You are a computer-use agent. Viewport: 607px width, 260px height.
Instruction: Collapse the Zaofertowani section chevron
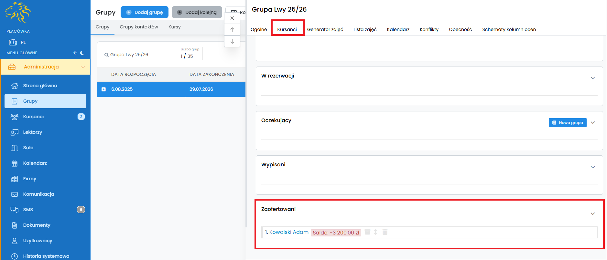pyautogui.click(x=592, y=213)
